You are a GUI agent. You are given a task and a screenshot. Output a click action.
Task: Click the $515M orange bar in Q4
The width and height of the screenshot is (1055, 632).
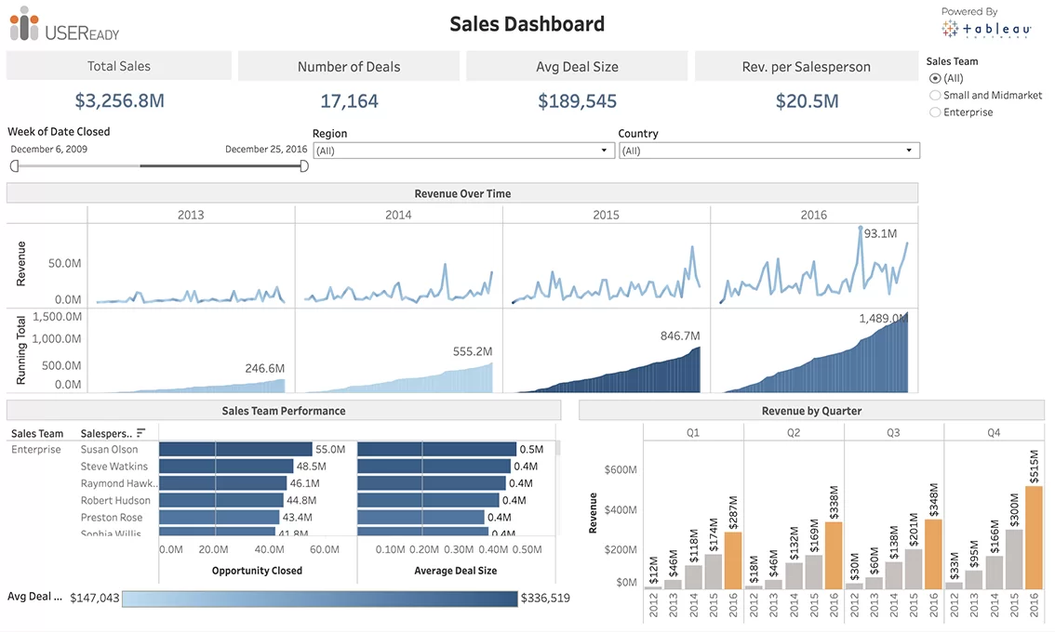1035,538
